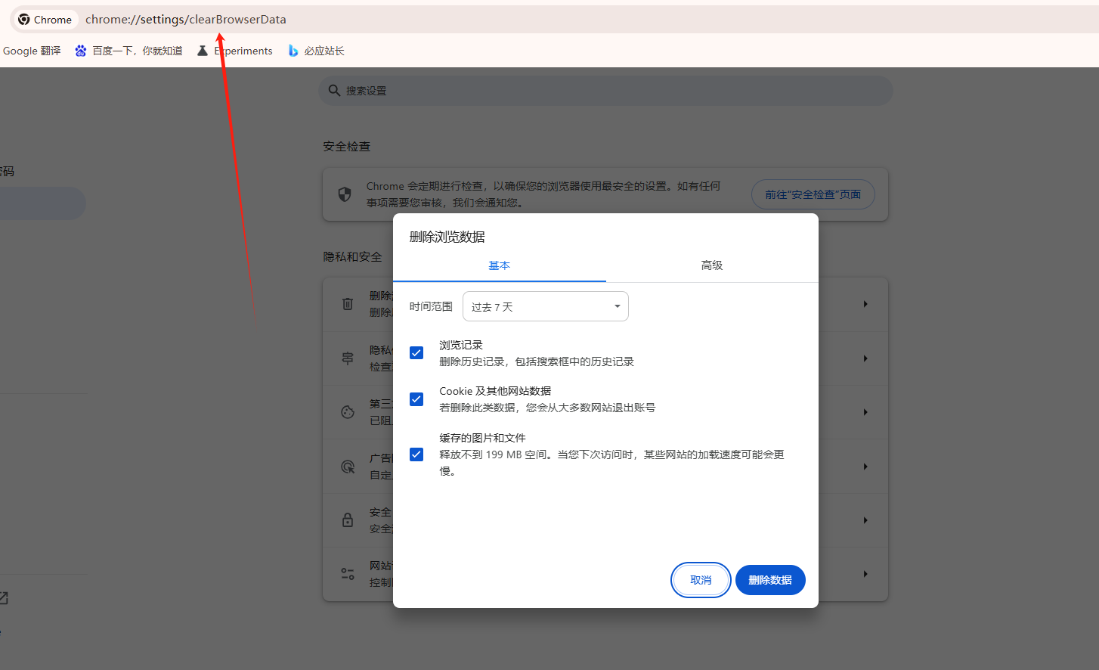The width and height of the screenshot is (1099, 670).
Task: Click the search magnifier icon
Action: (334, 91)
